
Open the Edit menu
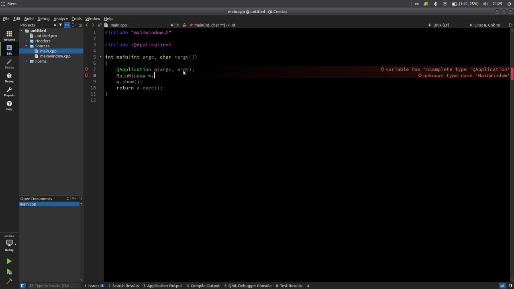pos(16,18)
